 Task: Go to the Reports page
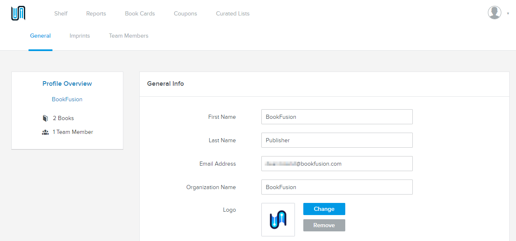pos(96,13)
